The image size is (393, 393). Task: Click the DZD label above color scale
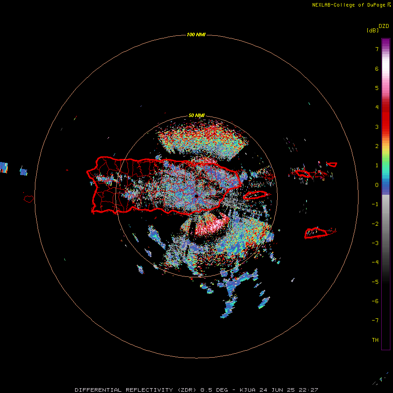coord(384,26)
